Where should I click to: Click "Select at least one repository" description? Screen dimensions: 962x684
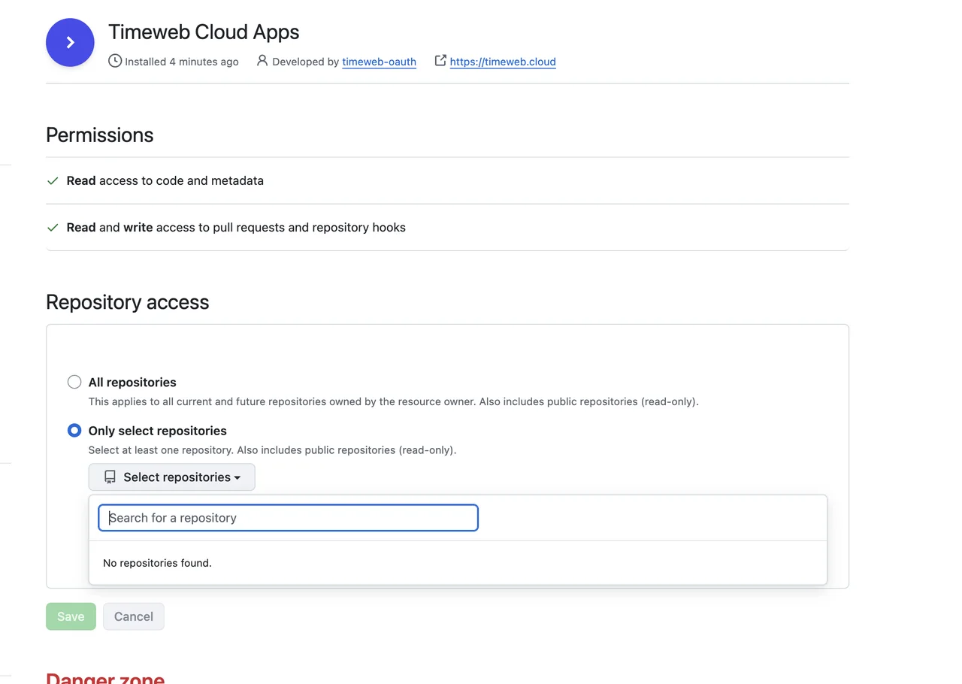click(272, 450)
